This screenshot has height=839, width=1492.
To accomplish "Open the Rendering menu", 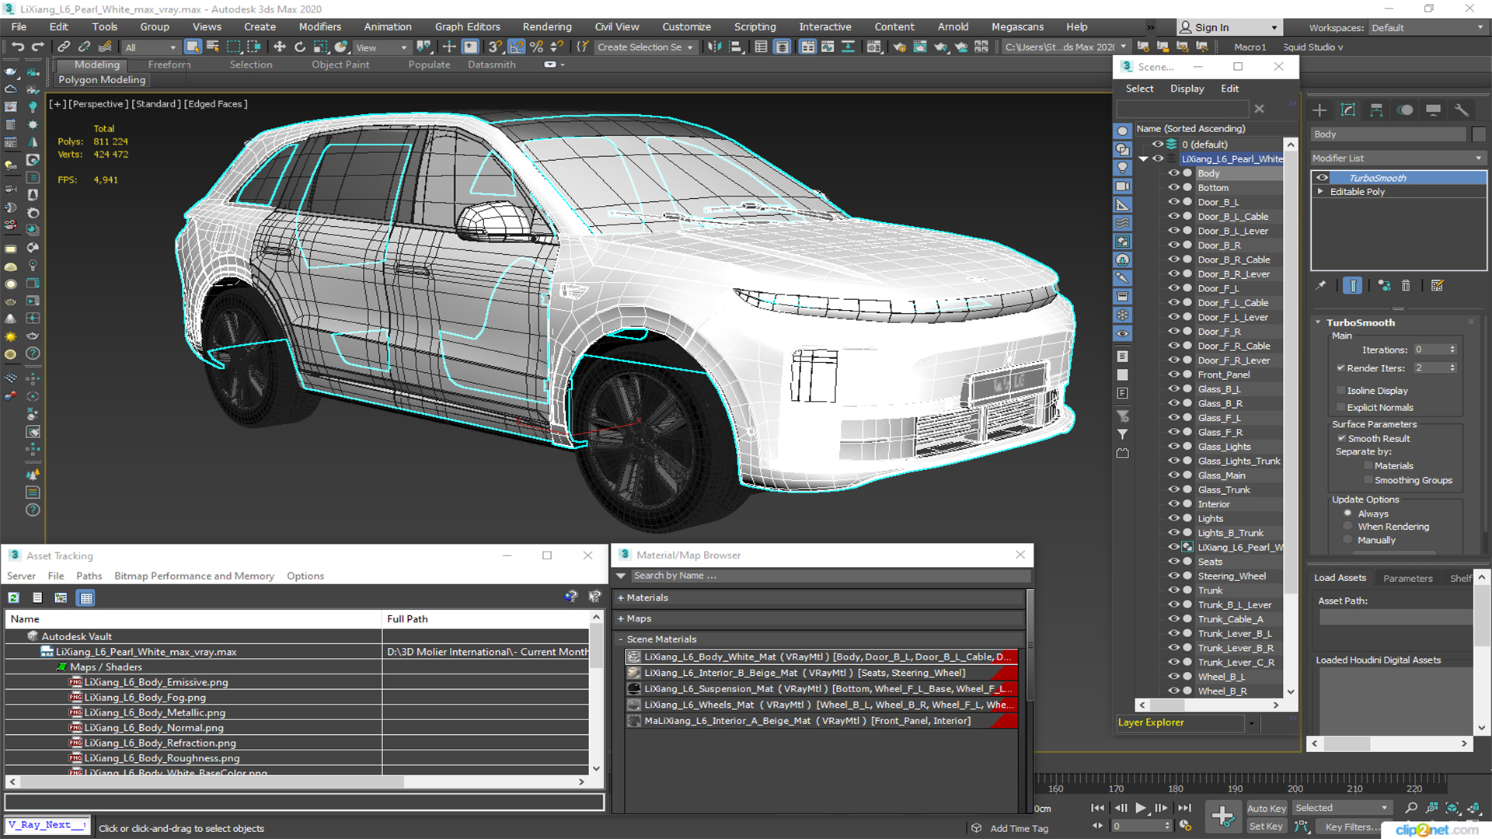I will (546, 26).
